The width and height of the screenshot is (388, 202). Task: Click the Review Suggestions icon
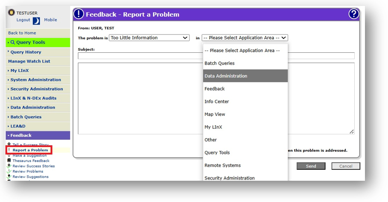[9, 176]
